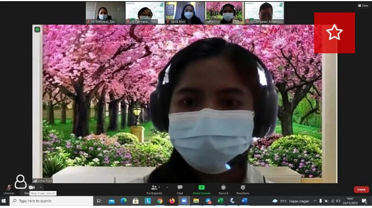Screen dimensions: 372x208
Task: Open the Chat panel
Action: 180,190
